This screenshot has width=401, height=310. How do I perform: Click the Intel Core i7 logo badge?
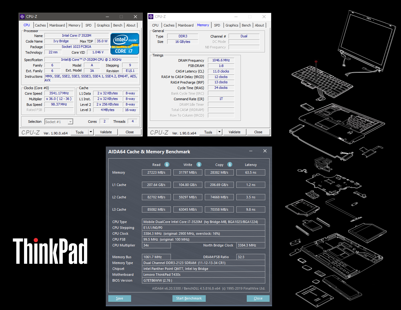[125, 44]
